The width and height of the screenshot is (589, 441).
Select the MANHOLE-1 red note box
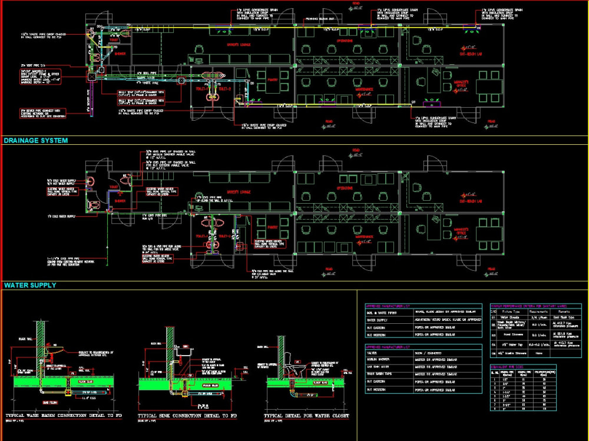(40, 77)
